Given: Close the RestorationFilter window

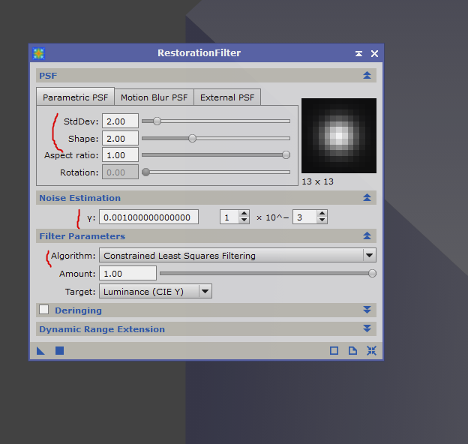Looking at the screenshot, I should point(374,53).
